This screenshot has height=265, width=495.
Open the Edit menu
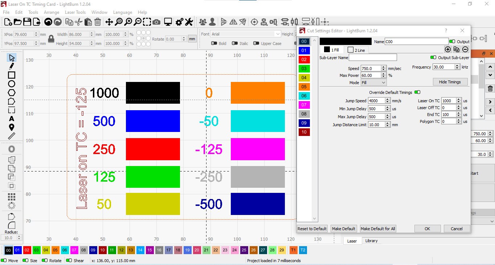(x=19, y=12)
